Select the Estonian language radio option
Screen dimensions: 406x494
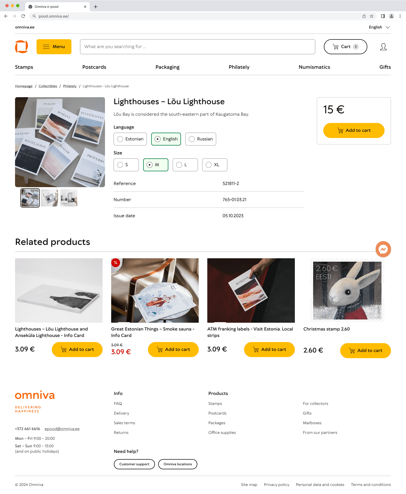point(130,139)
